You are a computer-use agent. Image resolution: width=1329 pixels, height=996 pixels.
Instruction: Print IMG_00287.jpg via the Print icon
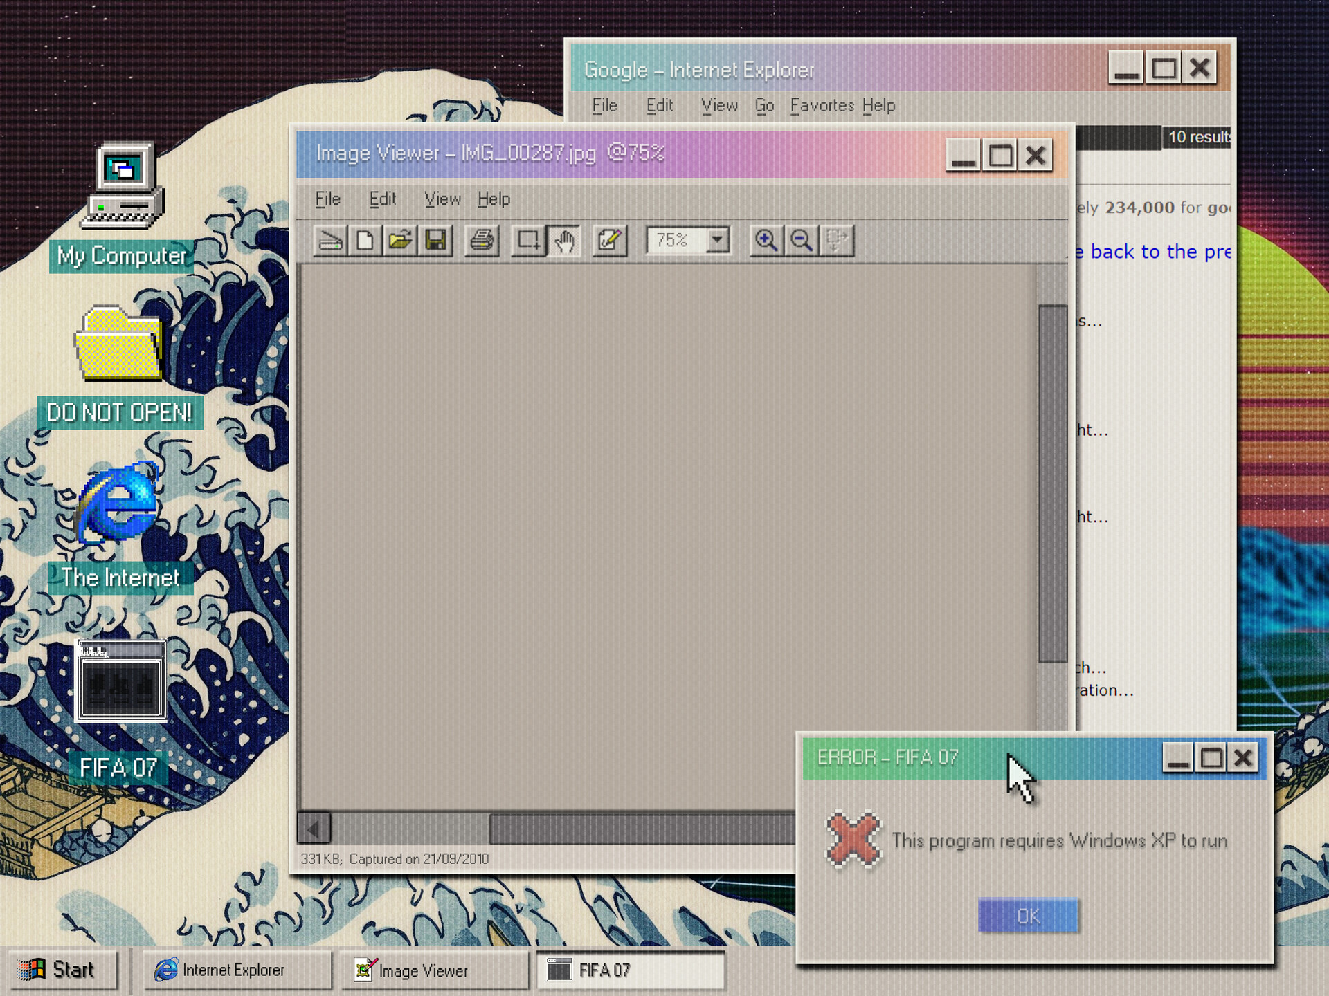tap(482, 241)
